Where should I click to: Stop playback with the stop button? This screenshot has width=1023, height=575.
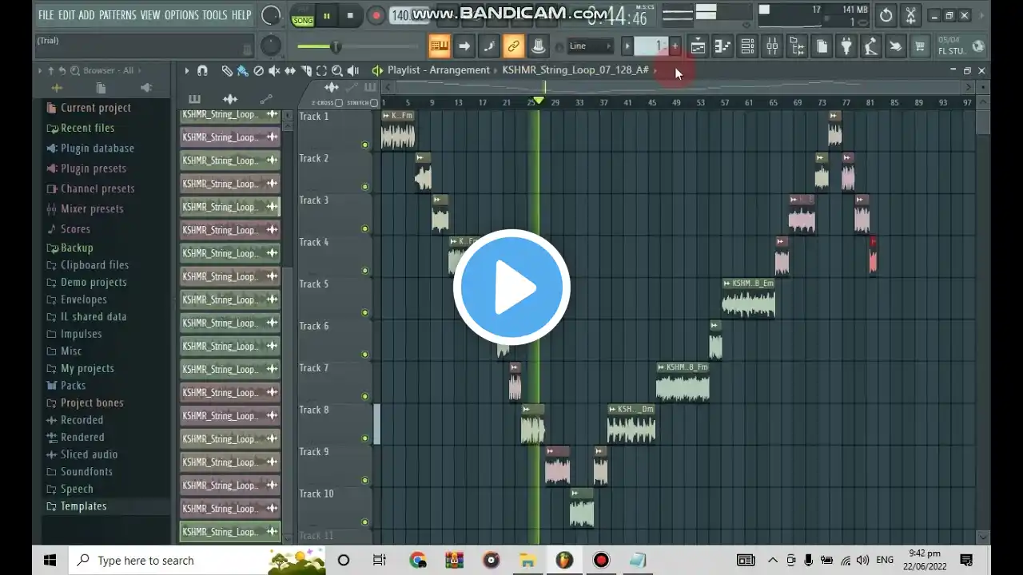tap(350, 15)
